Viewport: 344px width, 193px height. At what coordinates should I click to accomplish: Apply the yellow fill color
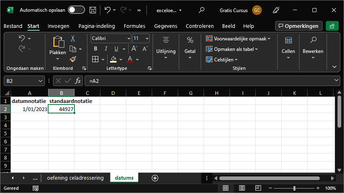tap(113, 59)
